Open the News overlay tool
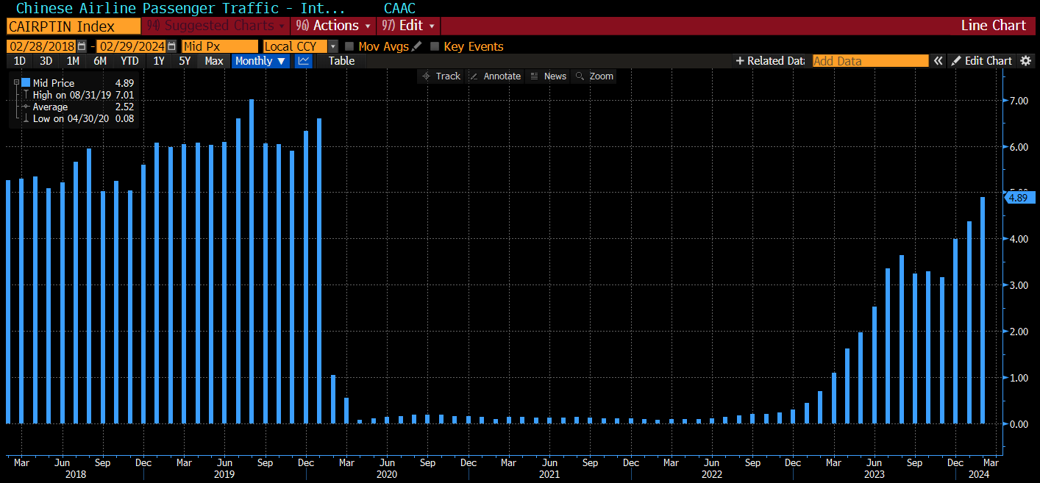Screen dimensions: 1040x483 548,76
